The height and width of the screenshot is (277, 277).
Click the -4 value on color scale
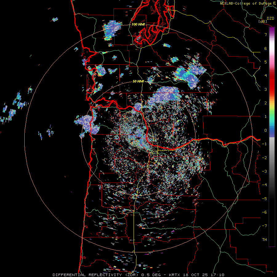click(x=264, y=185)
